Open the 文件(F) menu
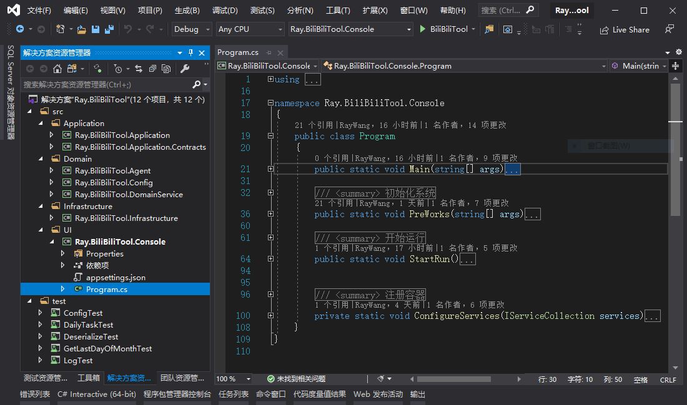The height and width of the screenshot is (405, 687). pyautogui.click(x=39, y=10)
